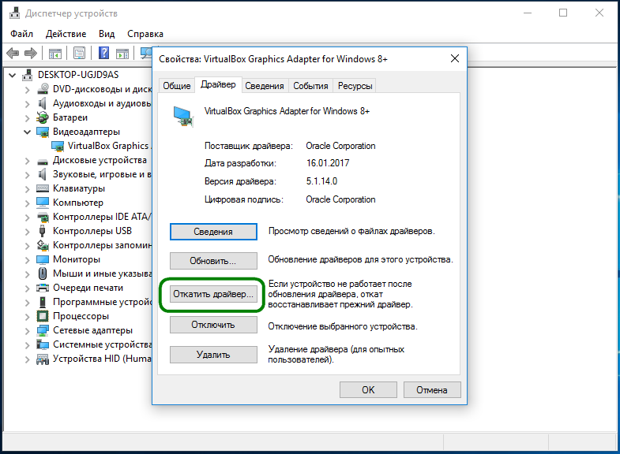Click the Back arrow toolbar icon
The image size is (620, 454).
[13, 53]
